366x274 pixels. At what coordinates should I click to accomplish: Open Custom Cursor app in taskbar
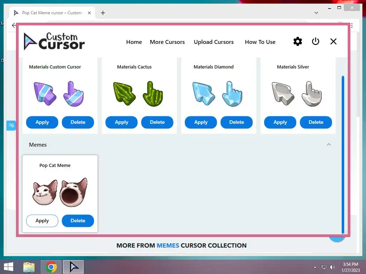pos(74,267)
